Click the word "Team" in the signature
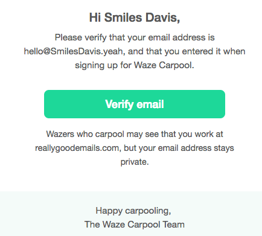Viewport: 262px width, 236px height. point(173,225)
